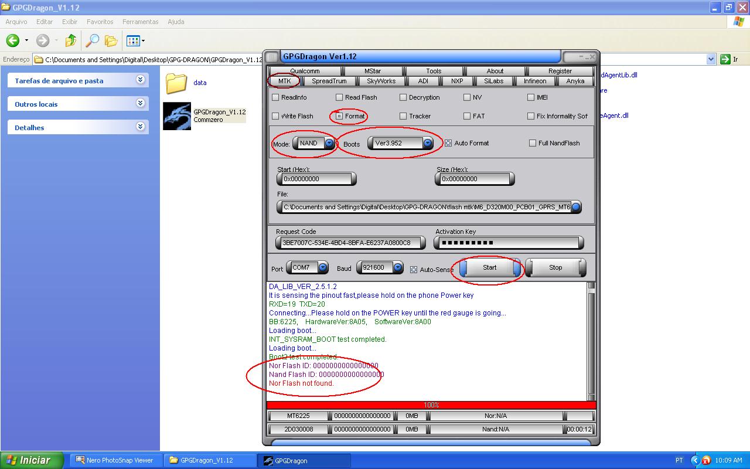Click the tray expand arrow icon
This screenshot has width=750, height=469.
(696, 460)
